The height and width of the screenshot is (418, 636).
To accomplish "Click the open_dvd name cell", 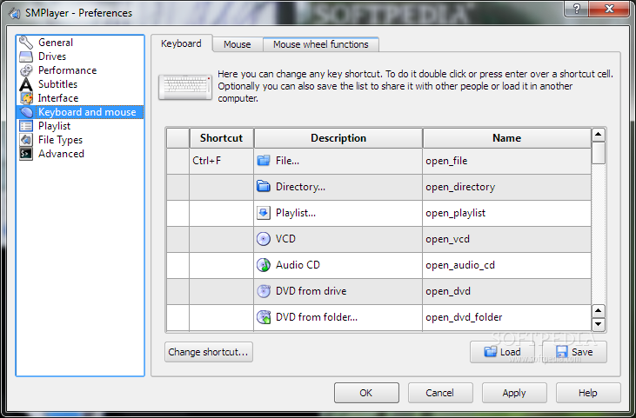I will tap(506, 291).
